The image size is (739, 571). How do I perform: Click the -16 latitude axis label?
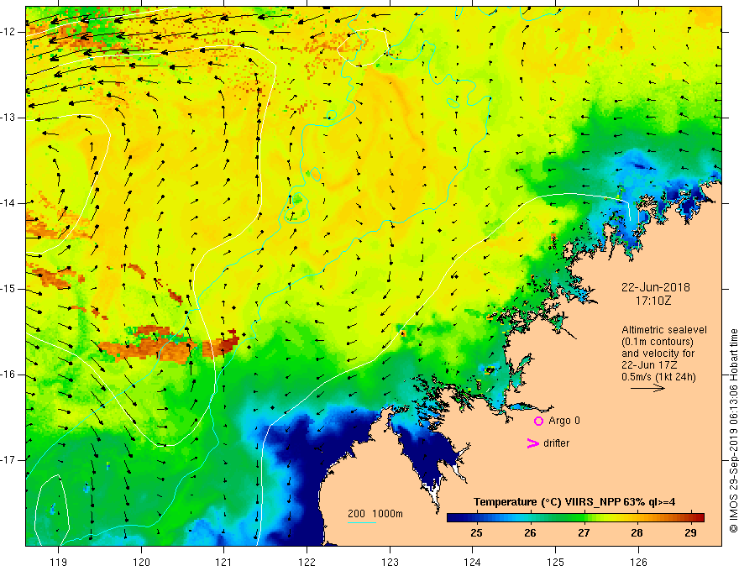point(9,375)
